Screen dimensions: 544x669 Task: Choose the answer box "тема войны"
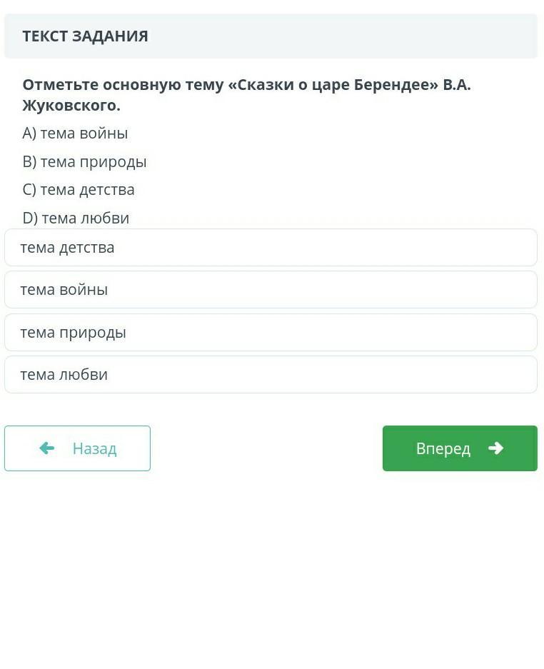click(x=271, y=290)
